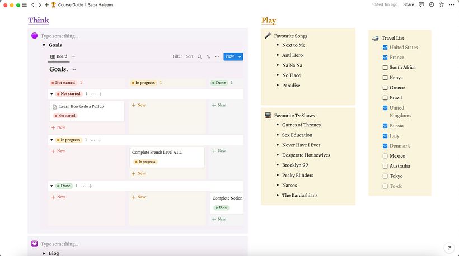Screen dimensions: 459x256
Task: Click the Think heading
Action: (x=39, y=21)
